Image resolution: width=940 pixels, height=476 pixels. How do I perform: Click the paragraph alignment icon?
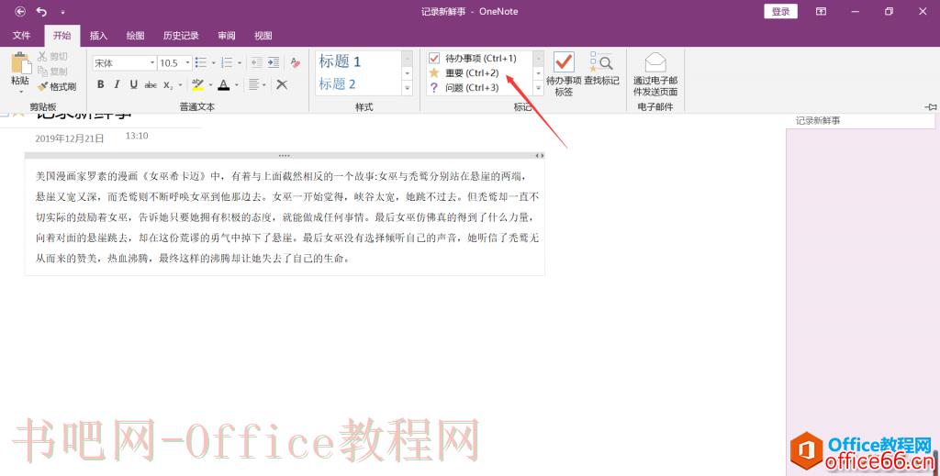(254, 85)
